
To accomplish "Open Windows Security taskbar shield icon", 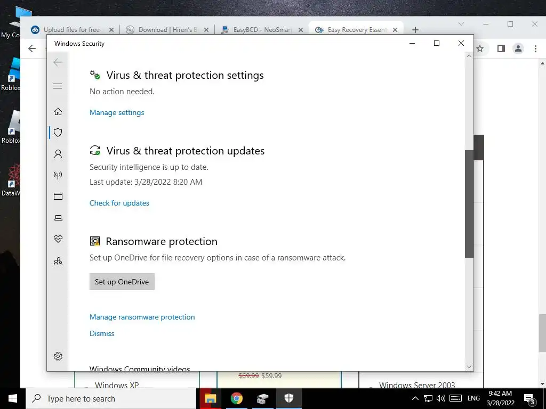I will [x=288, y=398].
